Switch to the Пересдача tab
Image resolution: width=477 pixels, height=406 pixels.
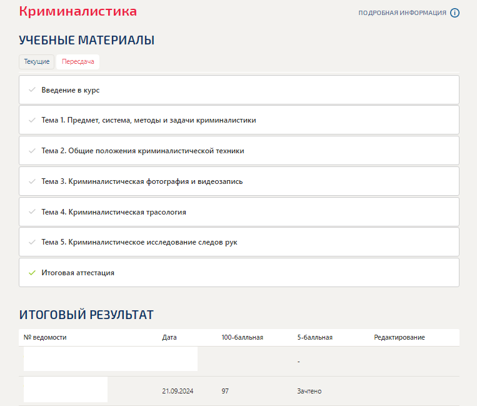tap(78, 62)
